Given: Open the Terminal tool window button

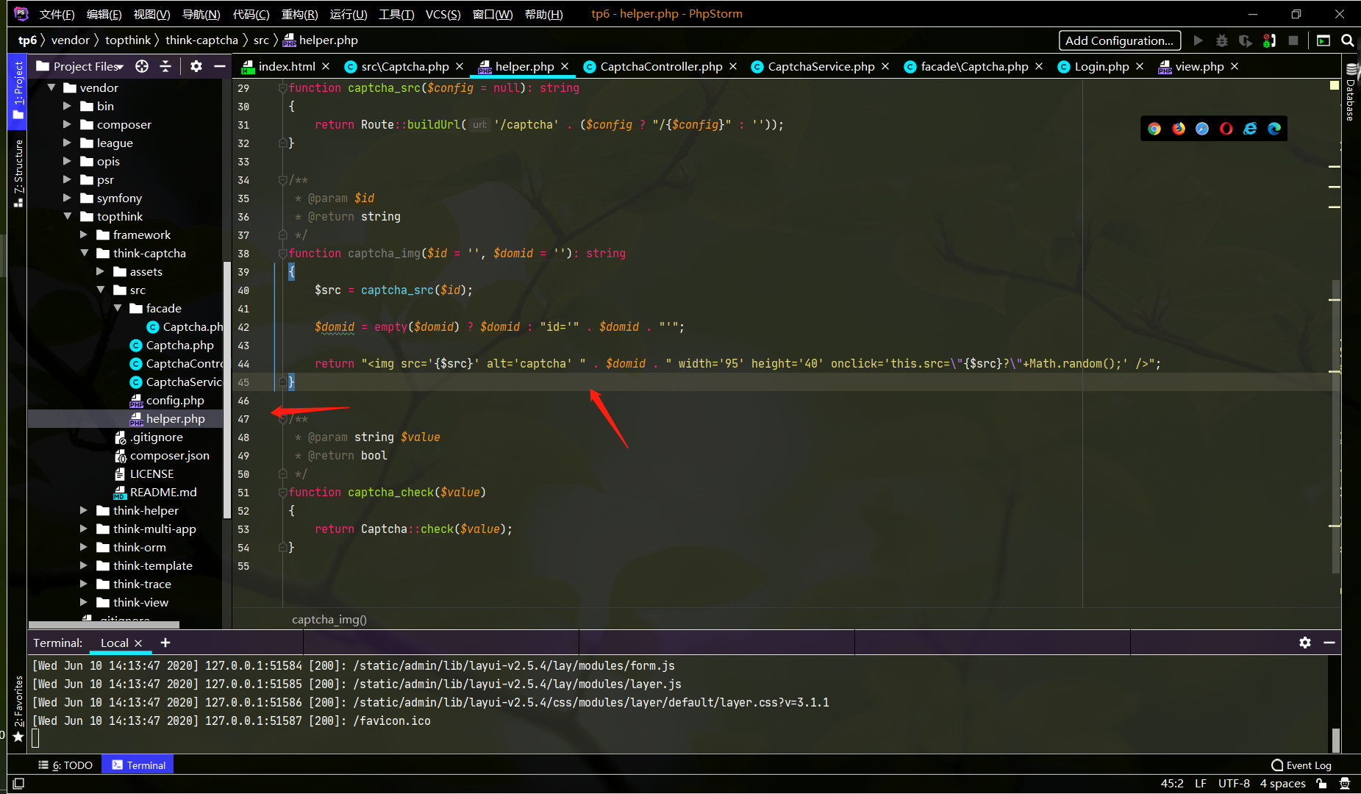Looking at the screenshot, I should [x=138, y=765].
